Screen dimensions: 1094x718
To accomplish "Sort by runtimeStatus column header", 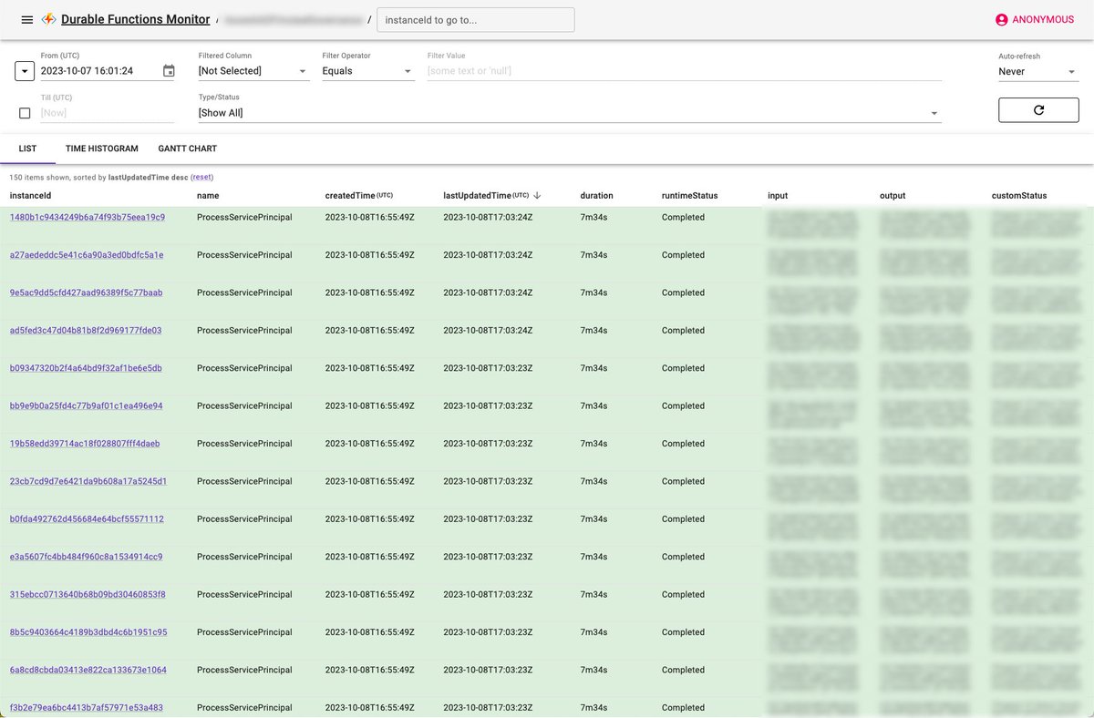I will pyautogui.click(x=690, y=195).
